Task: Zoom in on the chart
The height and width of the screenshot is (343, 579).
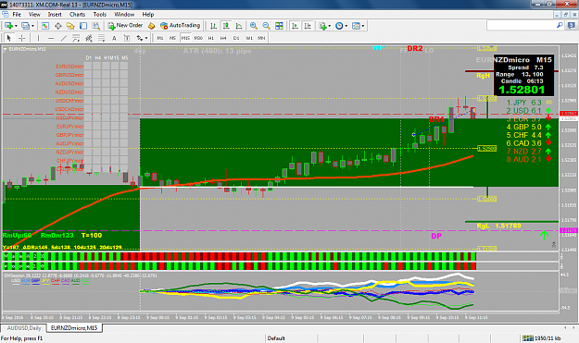Action: tap(253, 26)
